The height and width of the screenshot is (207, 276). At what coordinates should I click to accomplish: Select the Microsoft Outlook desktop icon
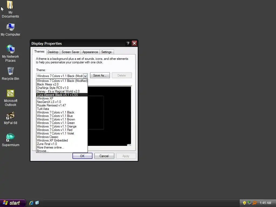[x=11, y=98]
